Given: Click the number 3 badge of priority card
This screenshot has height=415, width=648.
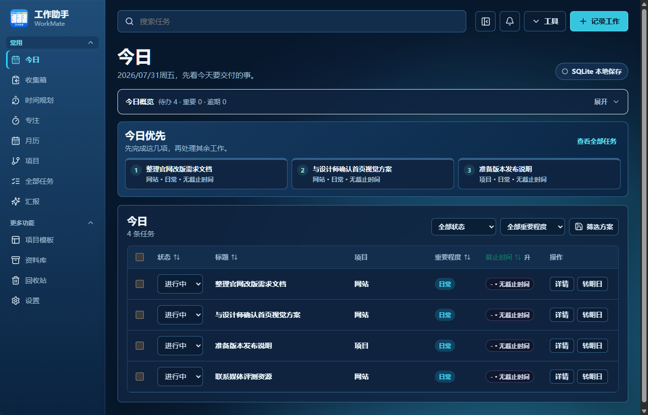Looking at the screenshot, I should pyautogui.click(x=469, y=170).
